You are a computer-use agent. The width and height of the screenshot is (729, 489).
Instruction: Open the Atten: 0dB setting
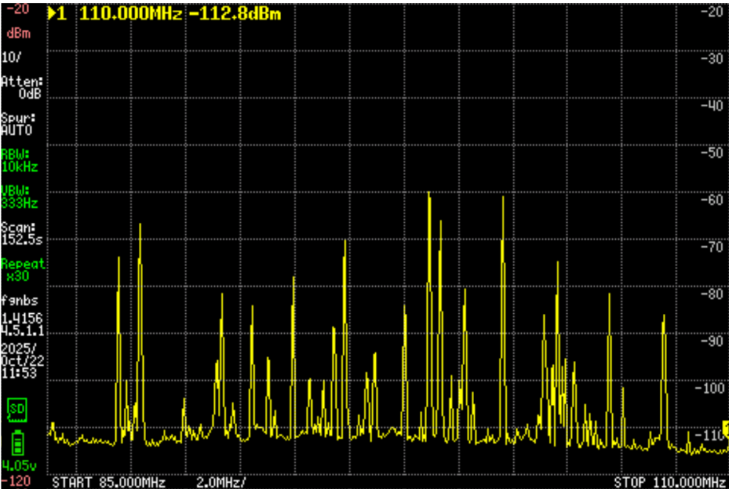[22, 87]
